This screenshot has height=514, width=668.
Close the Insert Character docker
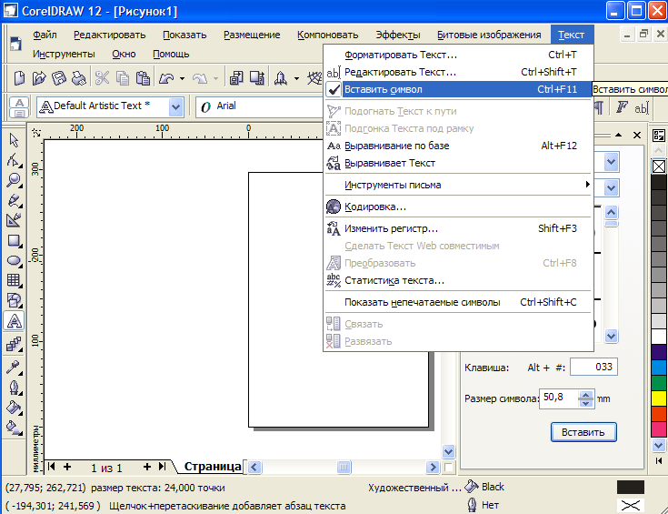(637, 136)
